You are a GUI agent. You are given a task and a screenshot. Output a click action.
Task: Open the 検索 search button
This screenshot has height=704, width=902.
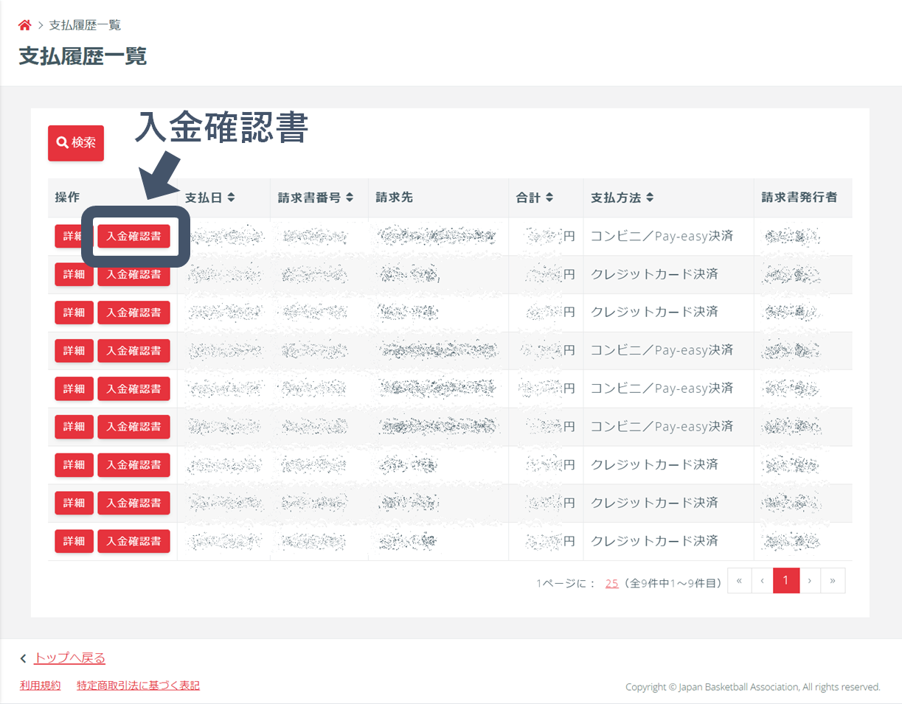[76, 143]
